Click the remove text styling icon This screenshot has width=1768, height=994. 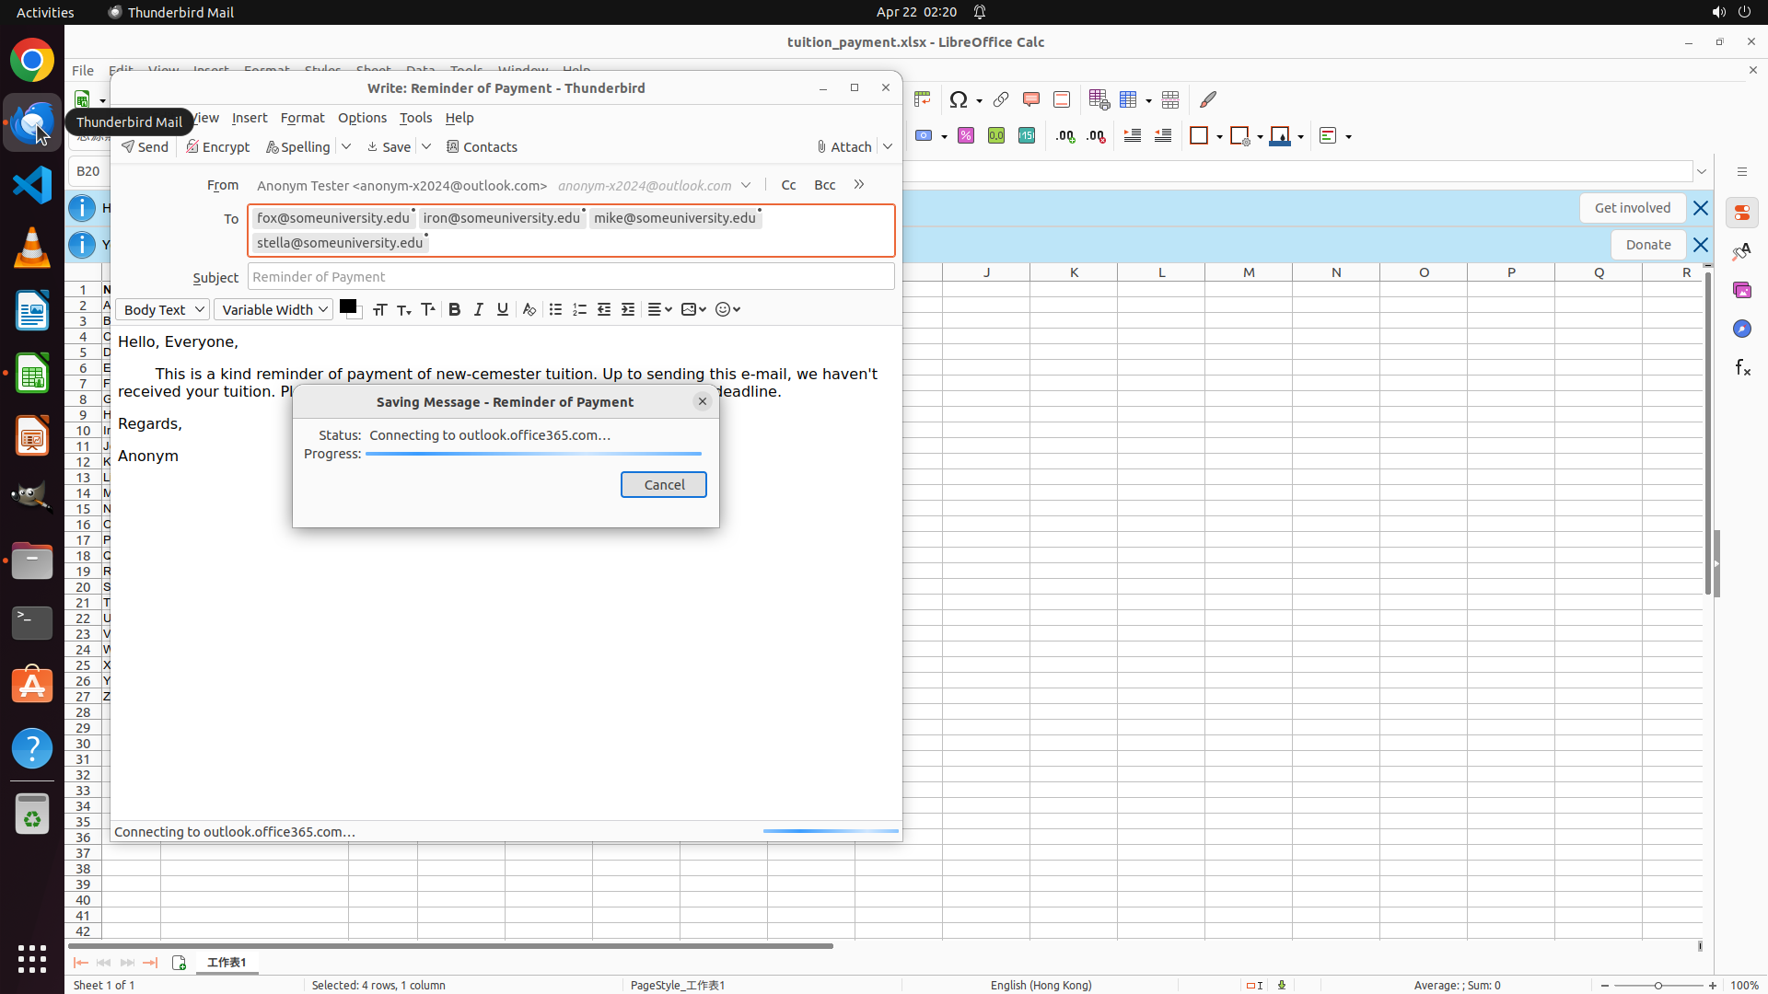(x=529, y=310)
